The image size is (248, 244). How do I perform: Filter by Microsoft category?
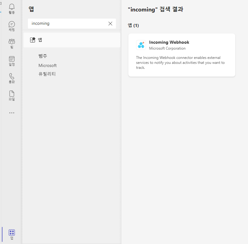tap(47, 65)
